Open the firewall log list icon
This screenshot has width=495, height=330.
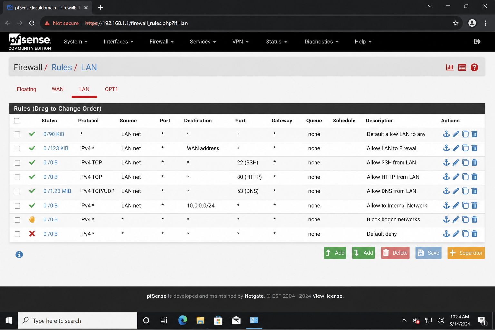coord(462,67)
